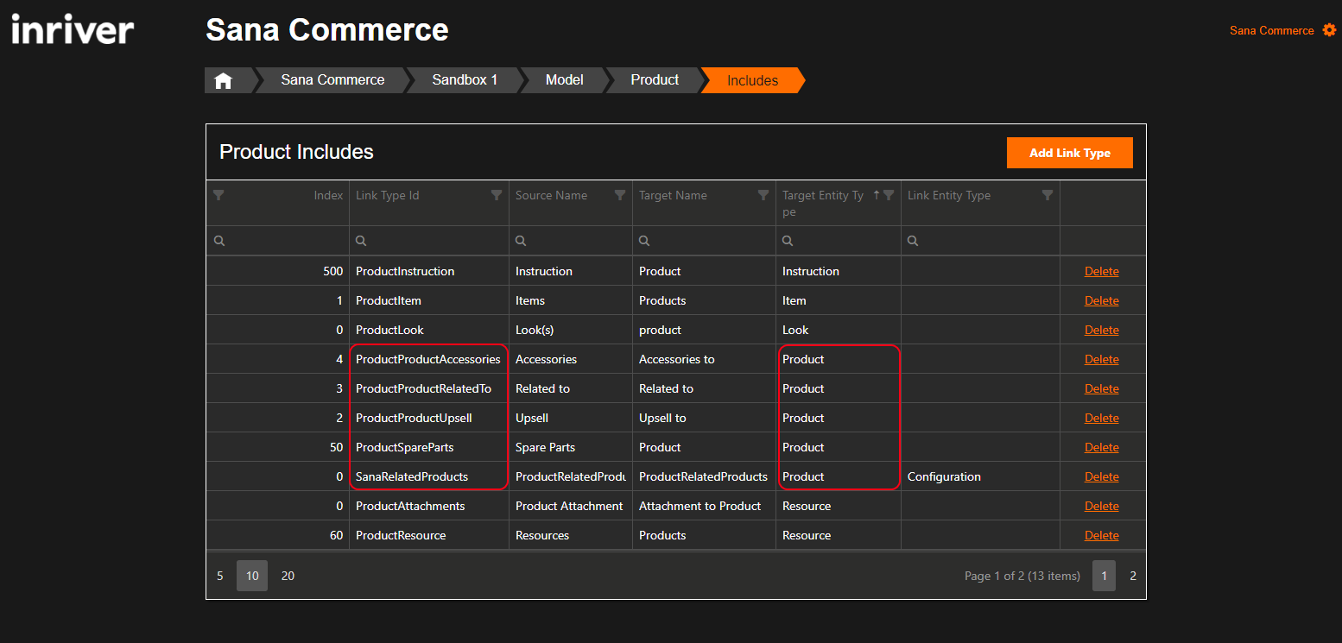Image resolution: width=1342 pixels, height=643 pixels.
Task: Click Product Attachment source name cell
Action: click(x=569, y=506)
